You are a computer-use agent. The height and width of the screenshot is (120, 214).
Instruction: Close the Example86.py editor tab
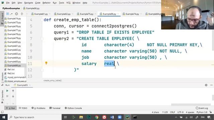pyautogui.click(x=118, y=14)
